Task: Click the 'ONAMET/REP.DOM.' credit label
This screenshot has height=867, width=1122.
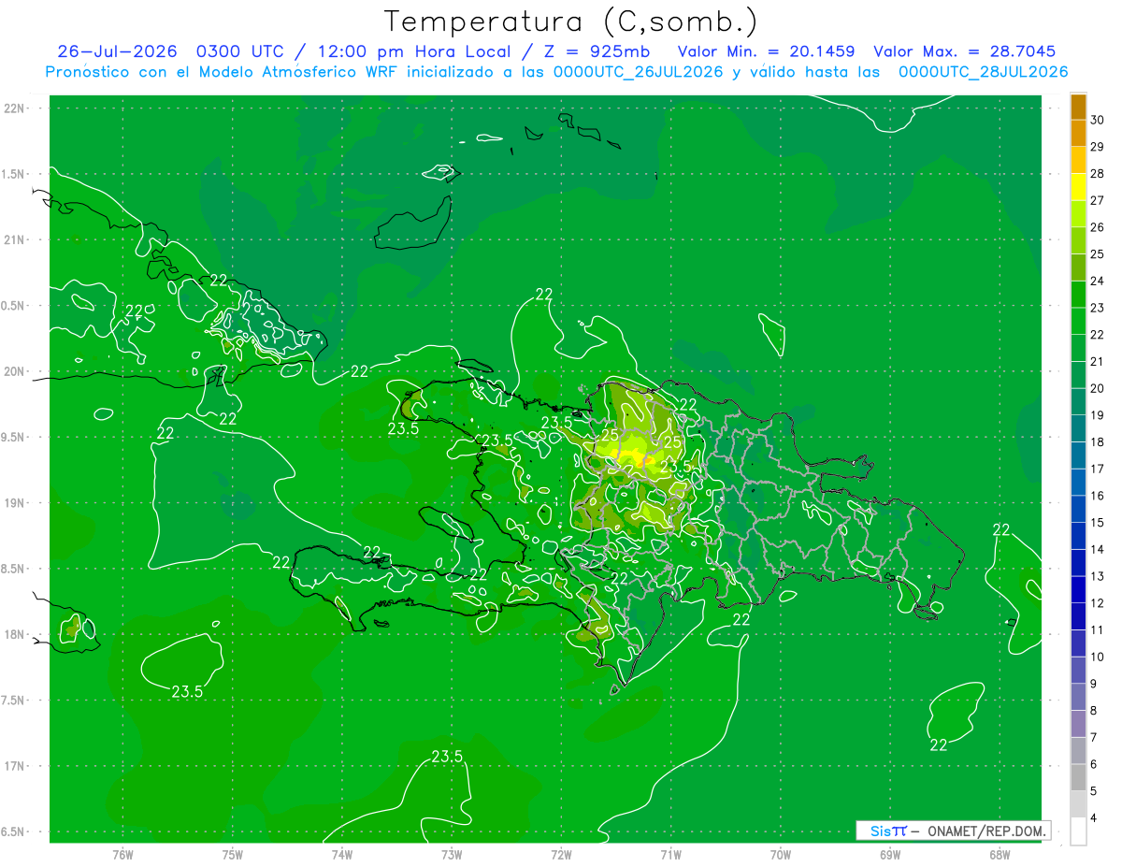Action: [x=987, y=831]
